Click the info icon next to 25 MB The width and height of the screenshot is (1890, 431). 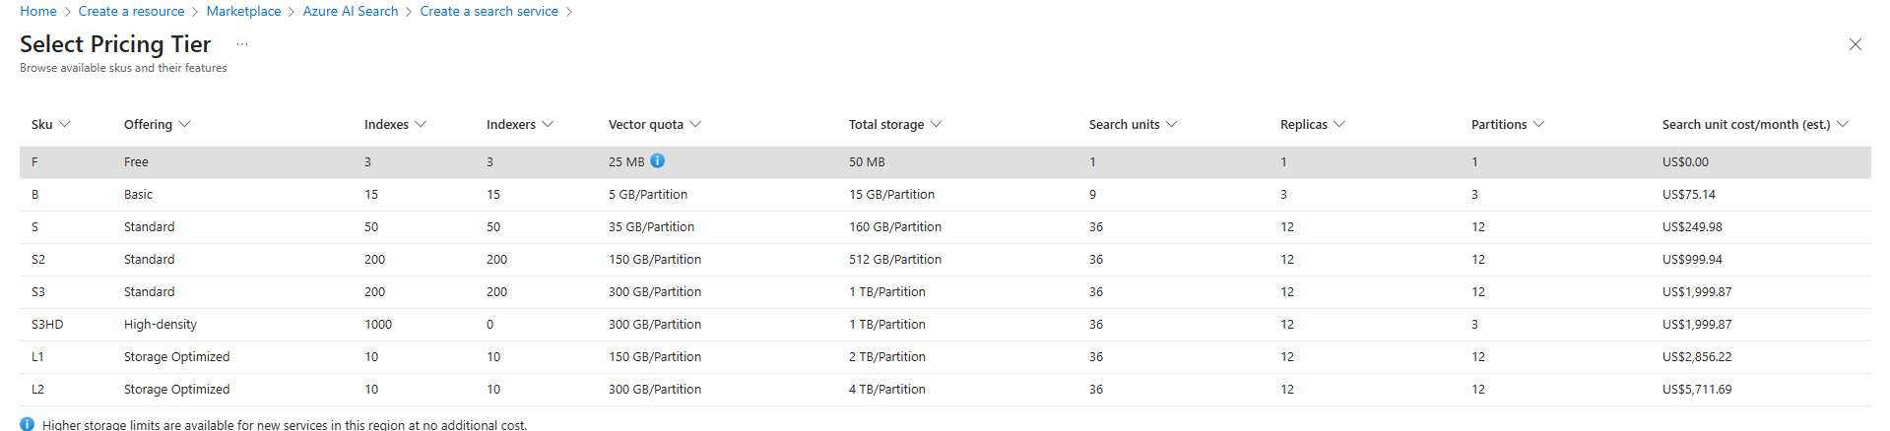click(x=657, y=160)
